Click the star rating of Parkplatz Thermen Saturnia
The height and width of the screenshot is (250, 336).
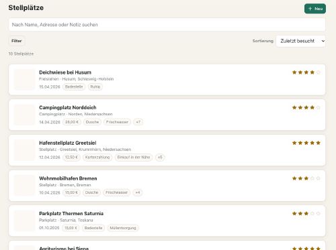tap(306, 214)
